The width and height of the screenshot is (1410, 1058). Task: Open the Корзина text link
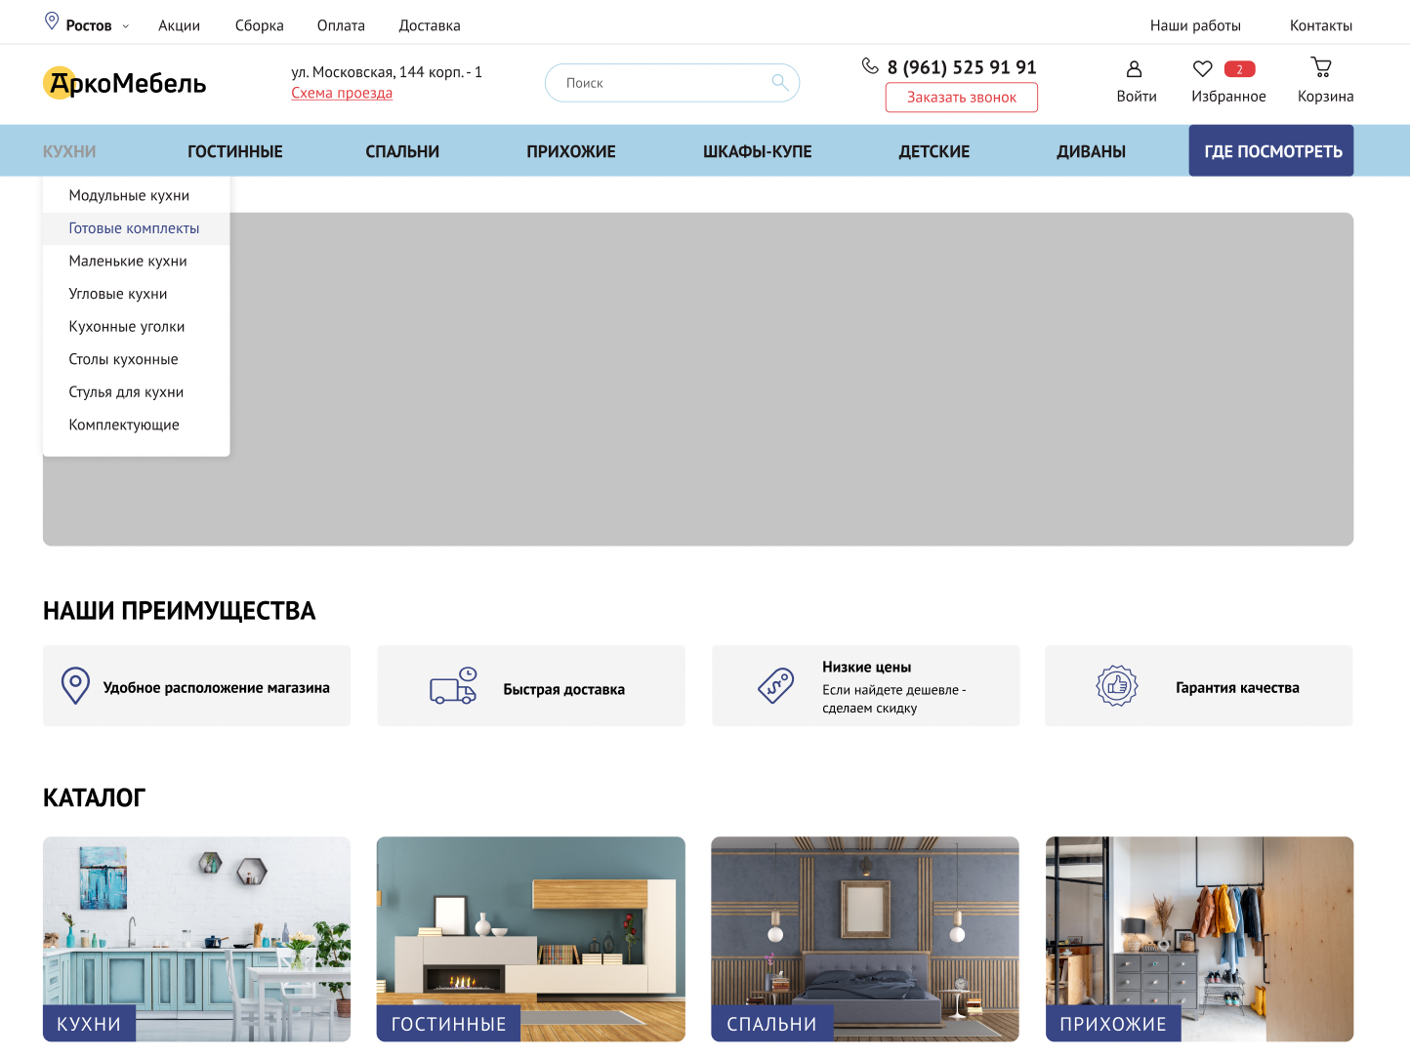(x=1325, y=97)
